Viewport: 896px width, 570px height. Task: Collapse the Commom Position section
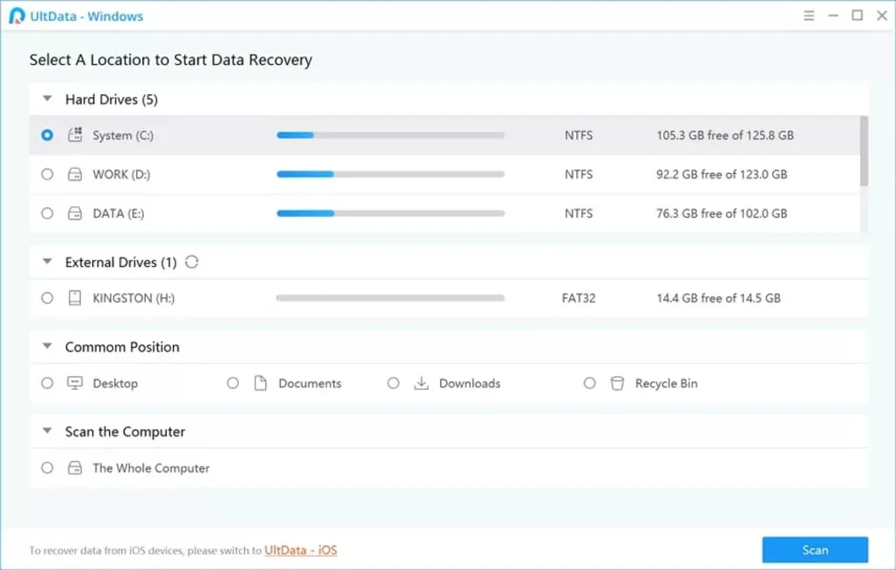(x=47, y=347)
